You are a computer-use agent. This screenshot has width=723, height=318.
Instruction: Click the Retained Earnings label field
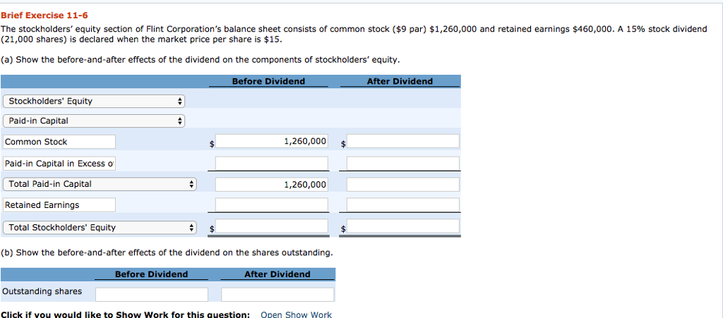pos(59,204)
